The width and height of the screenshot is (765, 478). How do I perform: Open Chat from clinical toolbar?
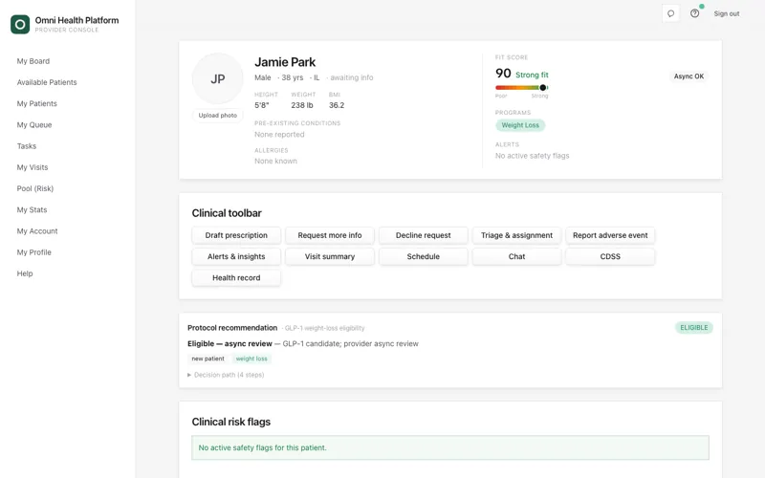point(516,256)
